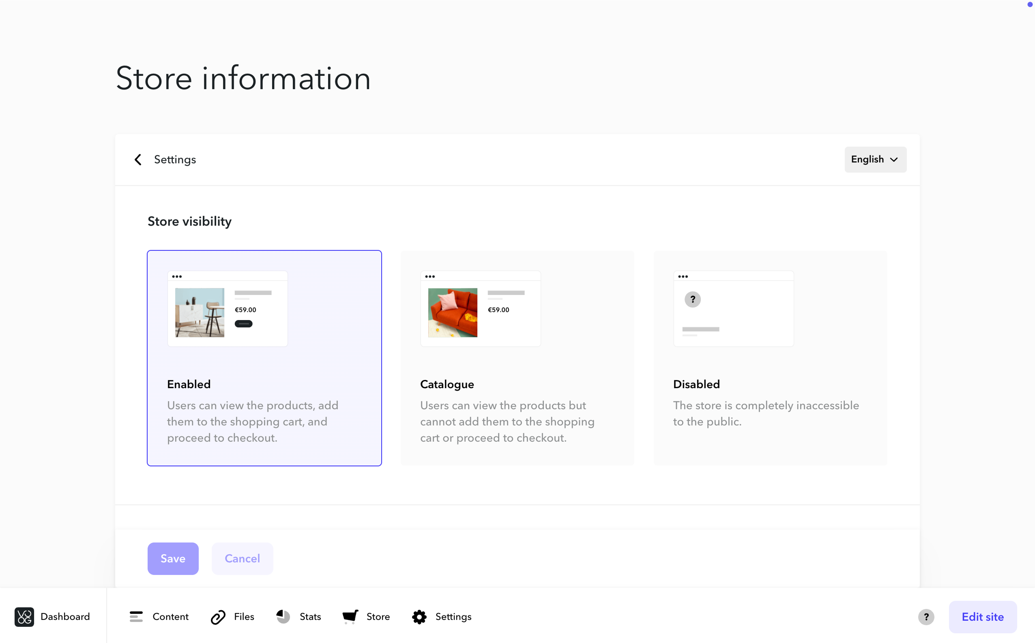Open help question mark icon
1035x643 pixels.
tap(926, 617)
